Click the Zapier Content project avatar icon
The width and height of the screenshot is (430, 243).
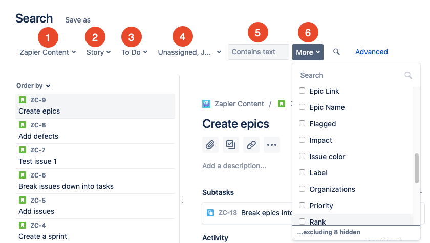206,104
